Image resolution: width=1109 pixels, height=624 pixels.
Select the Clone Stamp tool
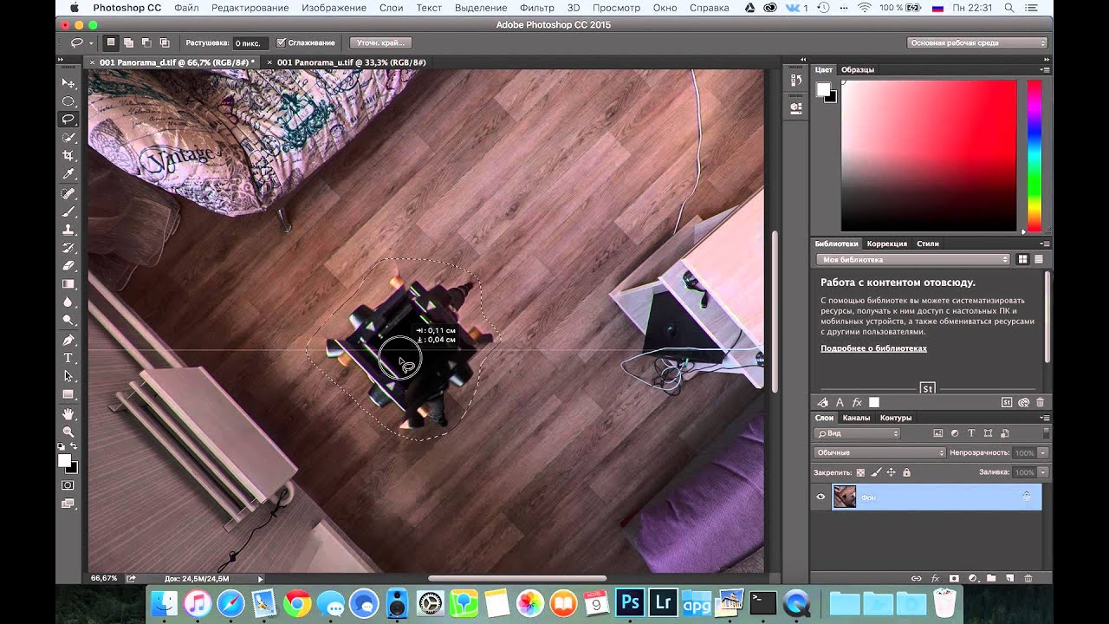pyautogui.click(x=68, y=230)
